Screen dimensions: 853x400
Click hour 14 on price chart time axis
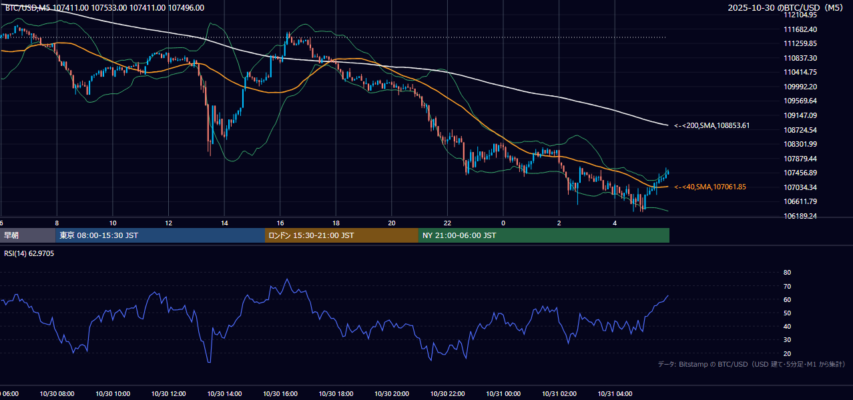224,223
